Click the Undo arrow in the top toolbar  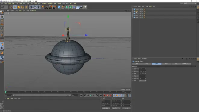tap(3, 7)
